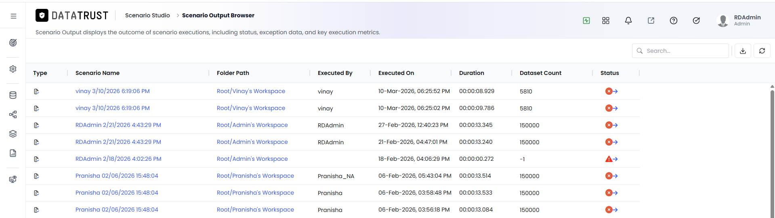Open the hamburger menu icon
Image resolution: width=775 pixels, height=218 pixels.
(x=13, y=16)
